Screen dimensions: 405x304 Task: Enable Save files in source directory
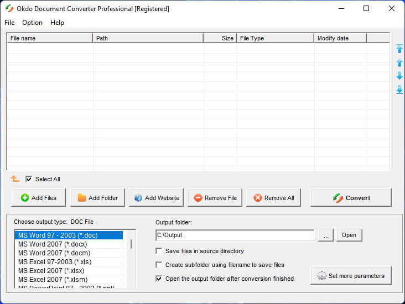pyautogui.click(x=159, y=251)
